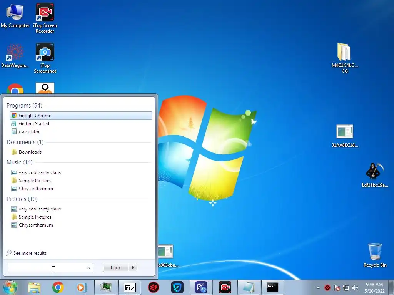Clear the search box with the X
The height and width of the screenshot is (295, 394).
(89, 268)
